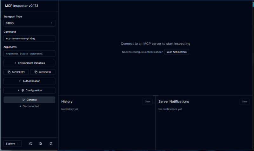Image resolution: width=254 pixels, height=151 pixels.
Task: Clear the Server Notifications panel
Action: pos(244,102)
